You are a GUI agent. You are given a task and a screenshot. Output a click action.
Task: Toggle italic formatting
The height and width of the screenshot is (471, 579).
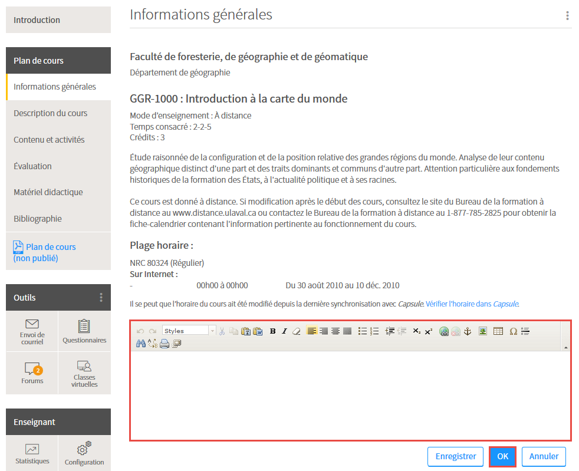click(284, 331)
